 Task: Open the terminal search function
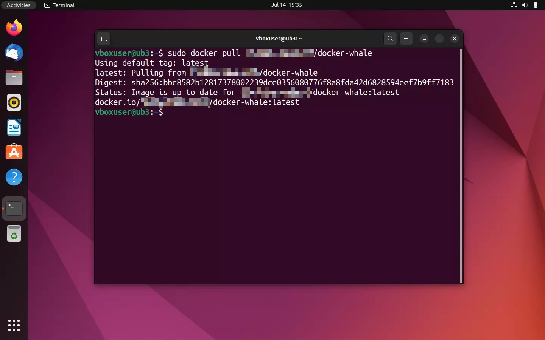(390, 39)
